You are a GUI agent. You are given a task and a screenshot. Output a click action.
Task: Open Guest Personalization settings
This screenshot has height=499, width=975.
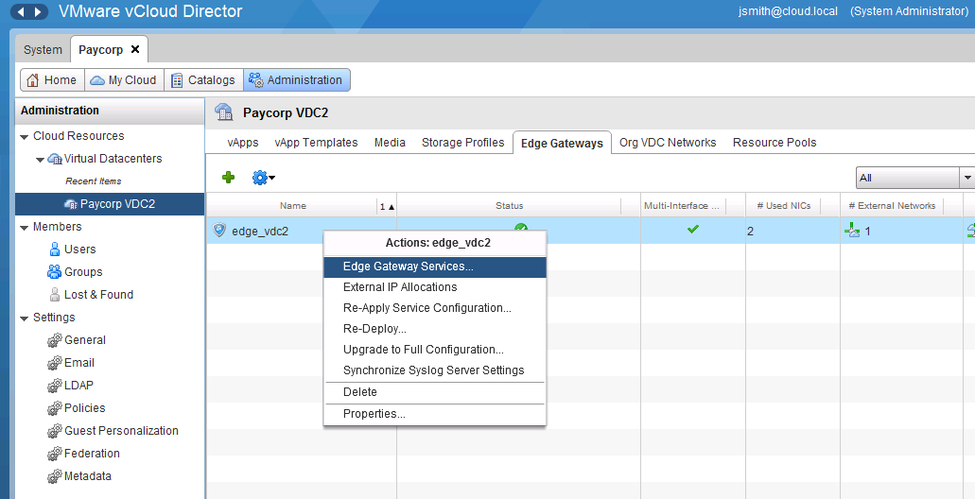click(x=121, y=431)
